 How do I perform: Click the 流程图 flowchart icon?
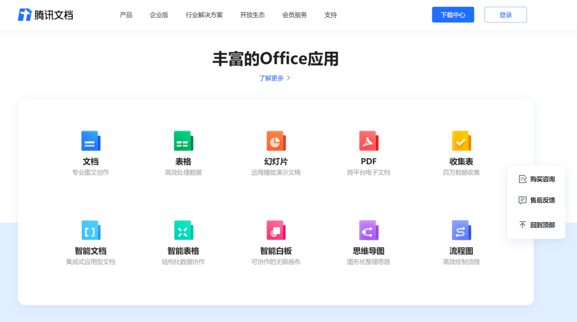[461, 230]
